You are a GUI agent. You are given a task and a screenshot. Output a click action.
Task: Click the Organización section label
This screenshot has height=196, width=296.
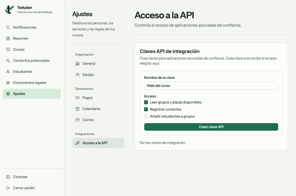(x=84, y=55)
